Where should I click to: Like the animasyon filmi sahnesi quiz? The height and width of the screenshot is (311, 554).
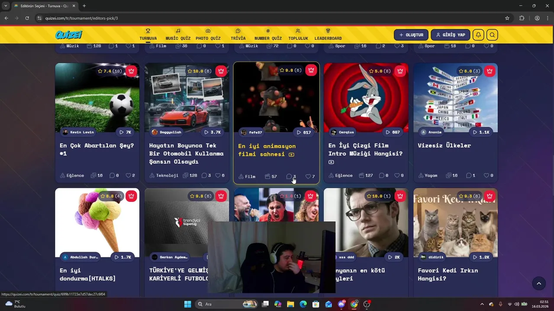pyautogui.click(x=308, y=176)
